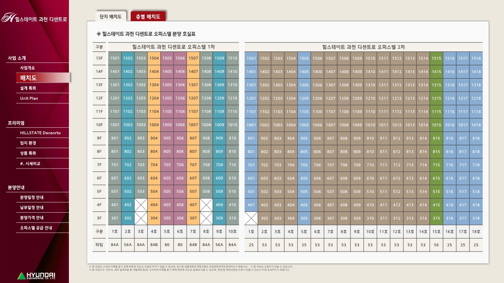Click the 힐스테이트 과천 디센트로 logo
The image size is (504, 283).
(x=34, y=18)
